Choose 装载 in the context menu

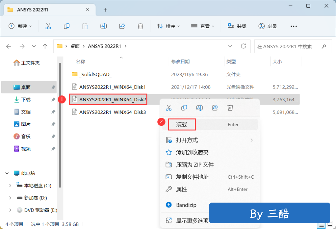pos(210,125)
